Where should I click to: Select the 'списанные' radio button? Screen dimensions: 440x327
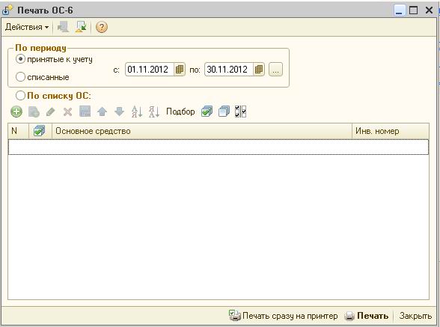click(x=20, y=77)
